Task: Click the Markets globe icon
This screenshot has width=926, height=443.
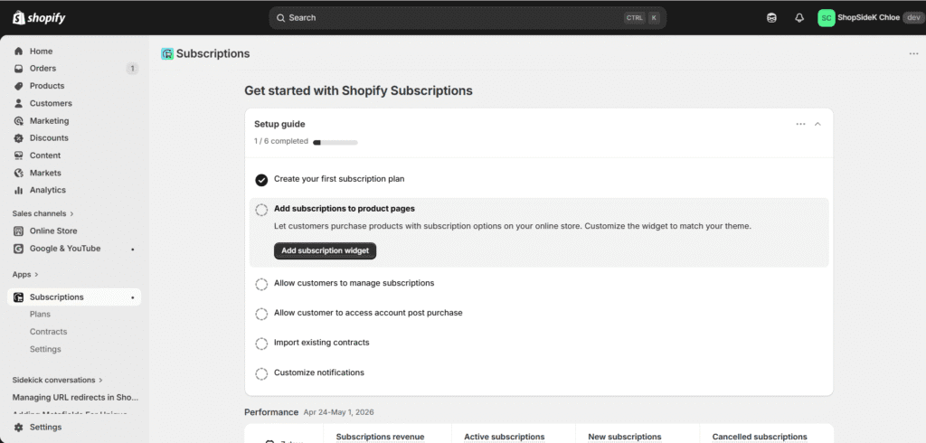Action: pos(18,173)
